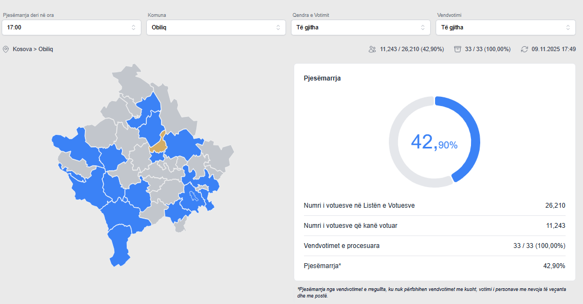Open the 17:00 time dropdown
This screenshot has height=304, width=583.
[x=71, y=27]
